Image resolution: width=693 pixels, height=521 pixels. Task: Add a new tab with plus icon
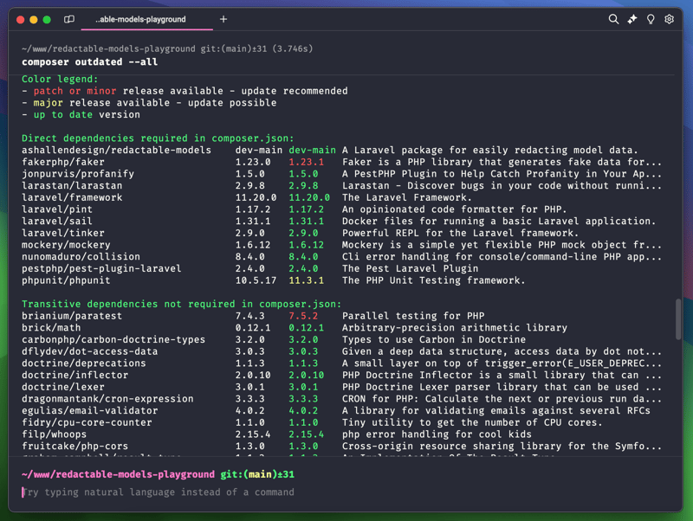point(223,19)
